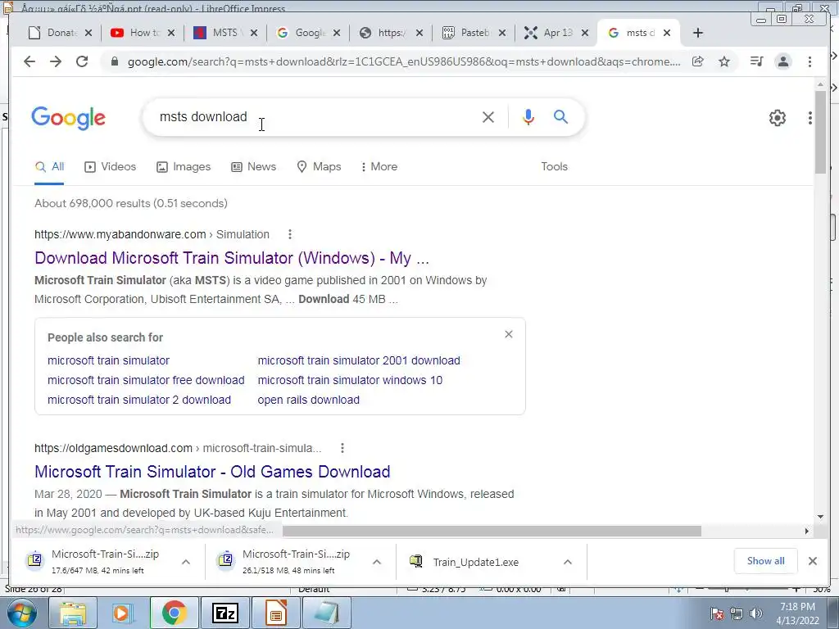Switch to LibreOffice Impress taskbar button
Screen dimensions: 839x629
(x=275, y=613)
